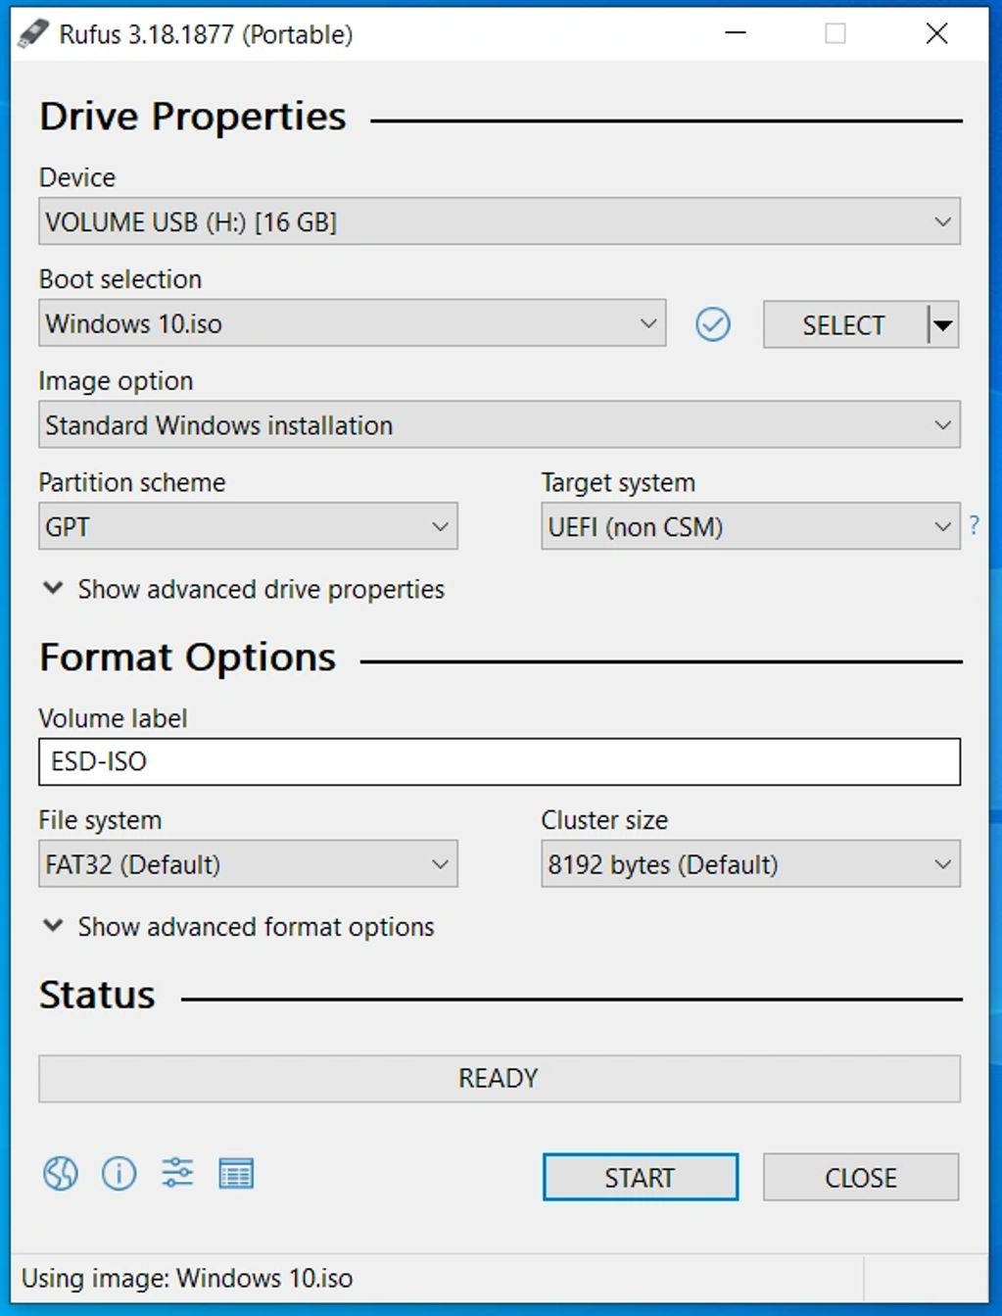Click the Status heading
The height and width of the screenshot is (1316, 1002).
click(x=97, y=996)
